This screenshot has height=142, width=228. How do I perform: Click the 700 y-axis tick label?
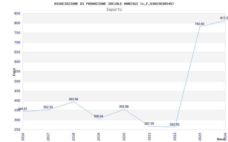pyautogui.click(x=17, y=43)
